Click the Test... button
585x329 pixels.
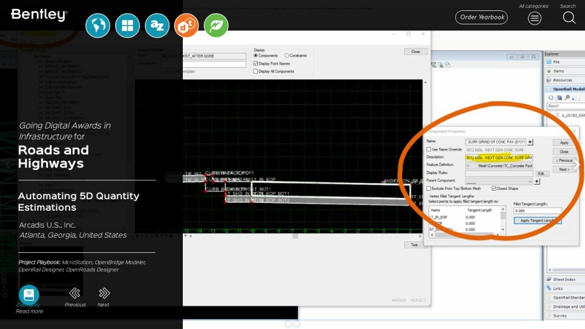click(x=415, y=245)
